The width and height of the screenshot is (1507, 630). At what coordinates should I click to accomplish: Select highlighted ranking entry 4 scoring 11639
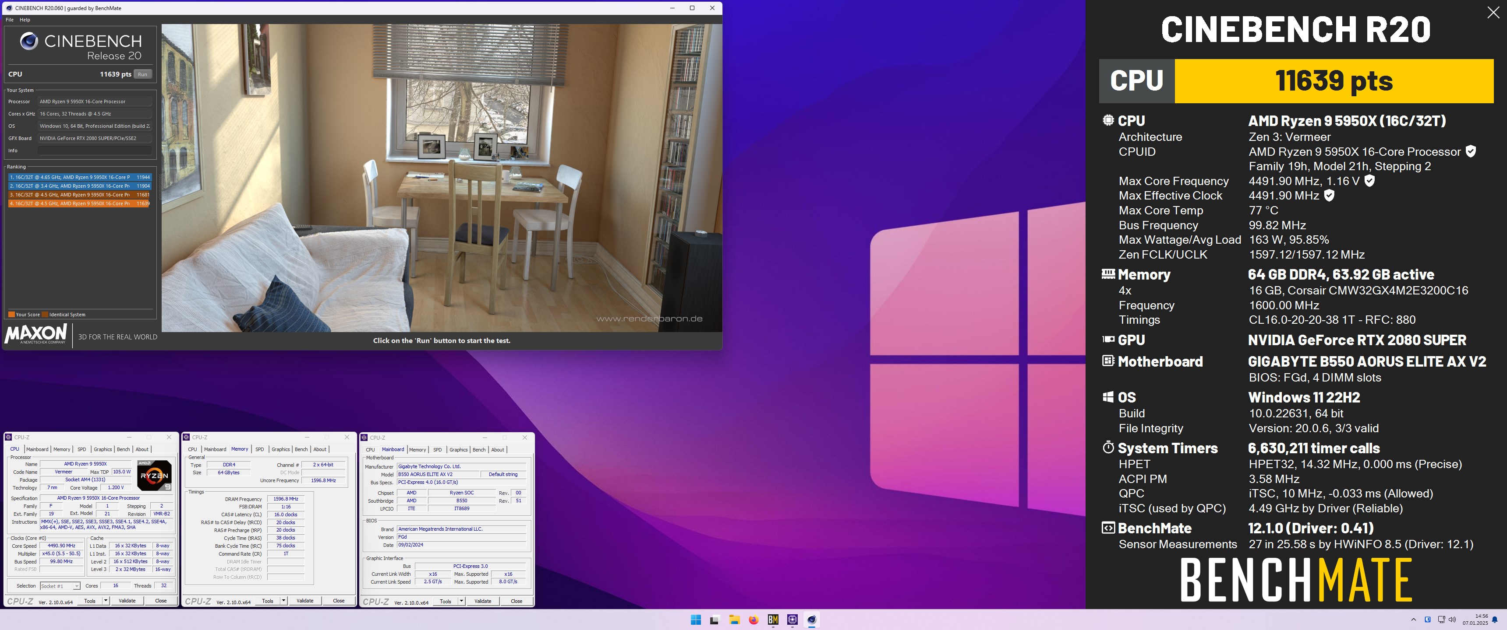point(80,203)
